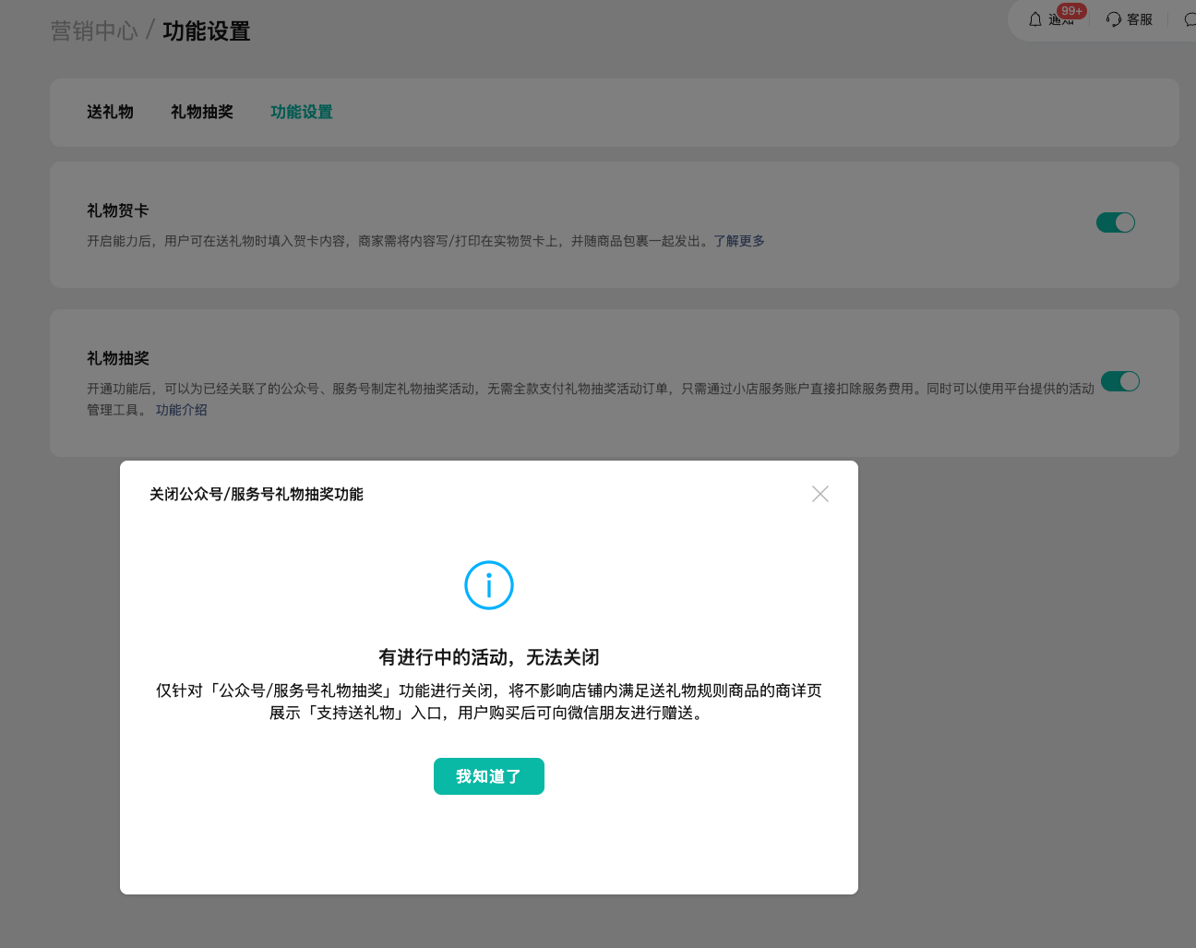Viewport: 1196px width, 948px height.
Task: Open the 功能介绍 link
Action: pos(182,410)
